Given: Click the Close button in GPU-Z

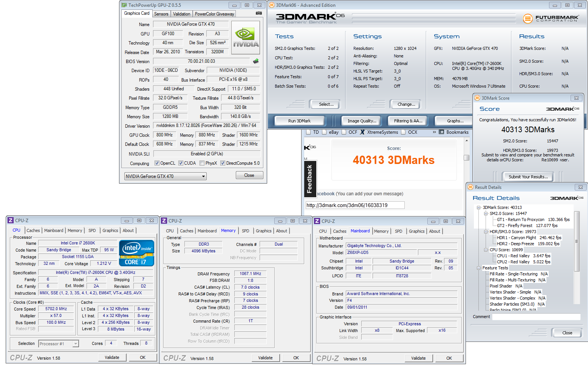Looking at the screenshot, I should (249, 175).
